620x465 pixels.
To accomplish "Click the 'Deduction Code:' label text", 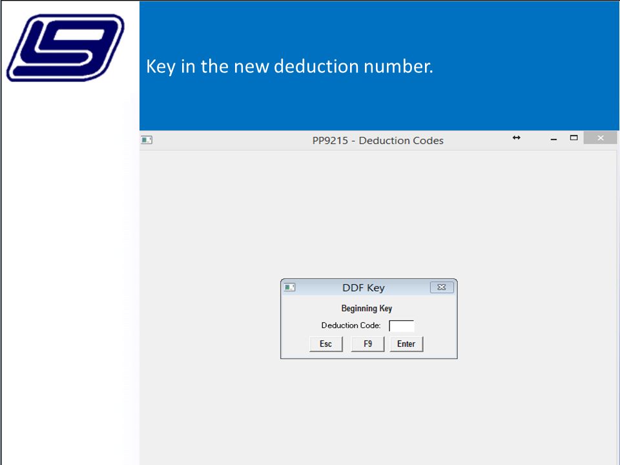I will pos(351,325).
